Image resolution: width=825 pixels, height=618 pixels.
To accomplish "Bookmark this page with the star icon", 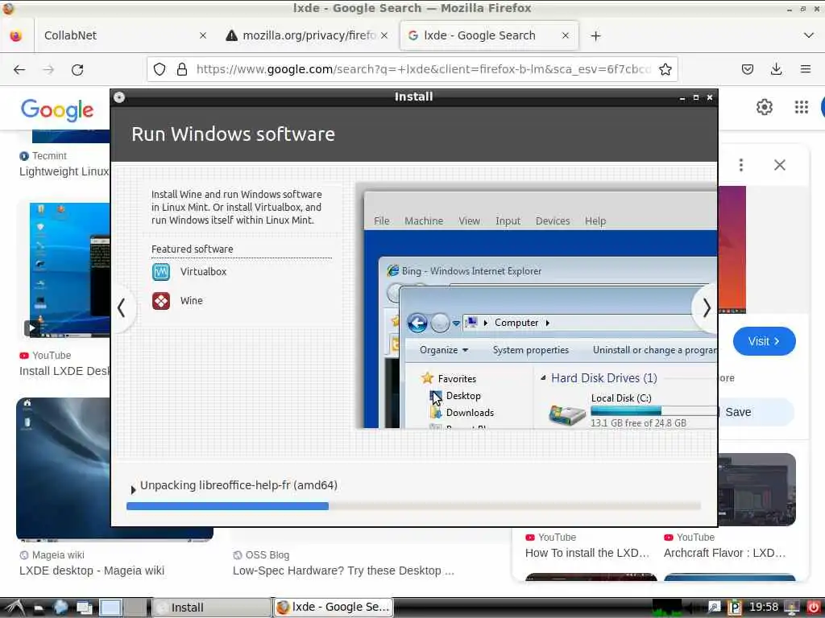I will tap(665, 69).
